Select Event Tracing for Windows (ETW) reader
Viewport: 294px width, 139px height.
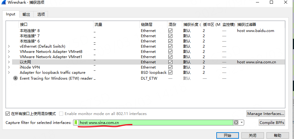tap(56, 78)
